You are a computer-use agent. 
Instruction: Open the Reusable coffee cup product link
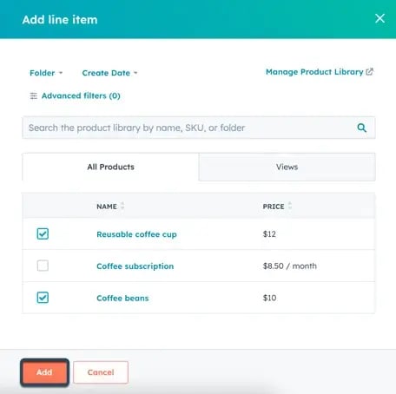136,234
